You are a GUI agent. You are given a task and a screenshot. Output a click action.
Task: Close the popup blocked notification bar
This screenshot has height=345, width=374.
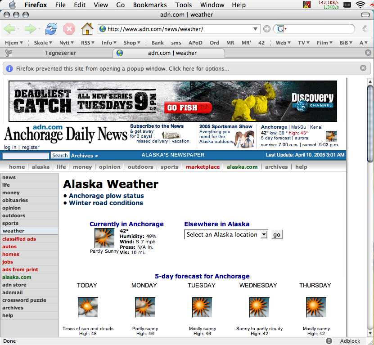click(x=363, y=68)
